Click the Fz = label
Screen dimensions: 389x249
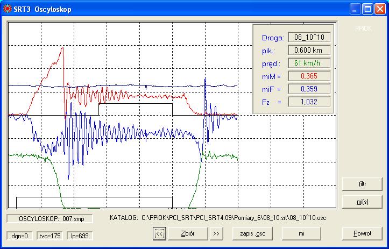click(272, 102)
